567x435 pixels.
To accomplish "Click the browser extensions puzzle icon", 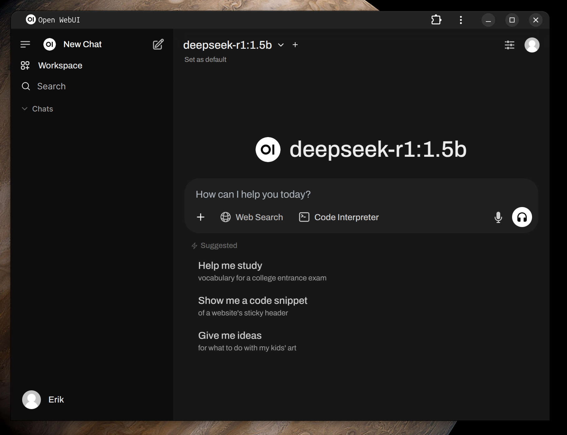I will (x=436, y=20).
